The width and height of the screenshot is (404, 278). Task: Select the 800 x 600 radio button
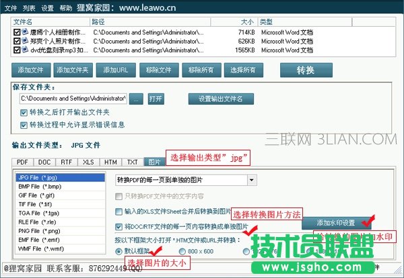click(x=182, y=251)
